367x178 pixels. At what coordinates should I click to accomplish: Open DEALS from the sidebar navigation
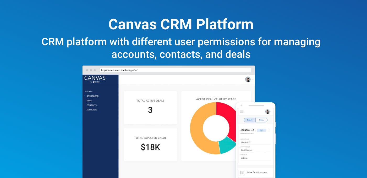click(89, 101)
